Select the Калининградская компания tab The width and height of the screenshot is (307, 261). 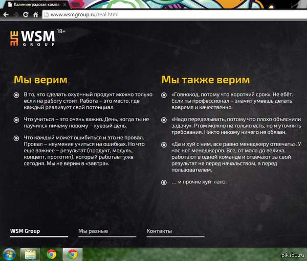pyautogui.click(x=36, y=5)
